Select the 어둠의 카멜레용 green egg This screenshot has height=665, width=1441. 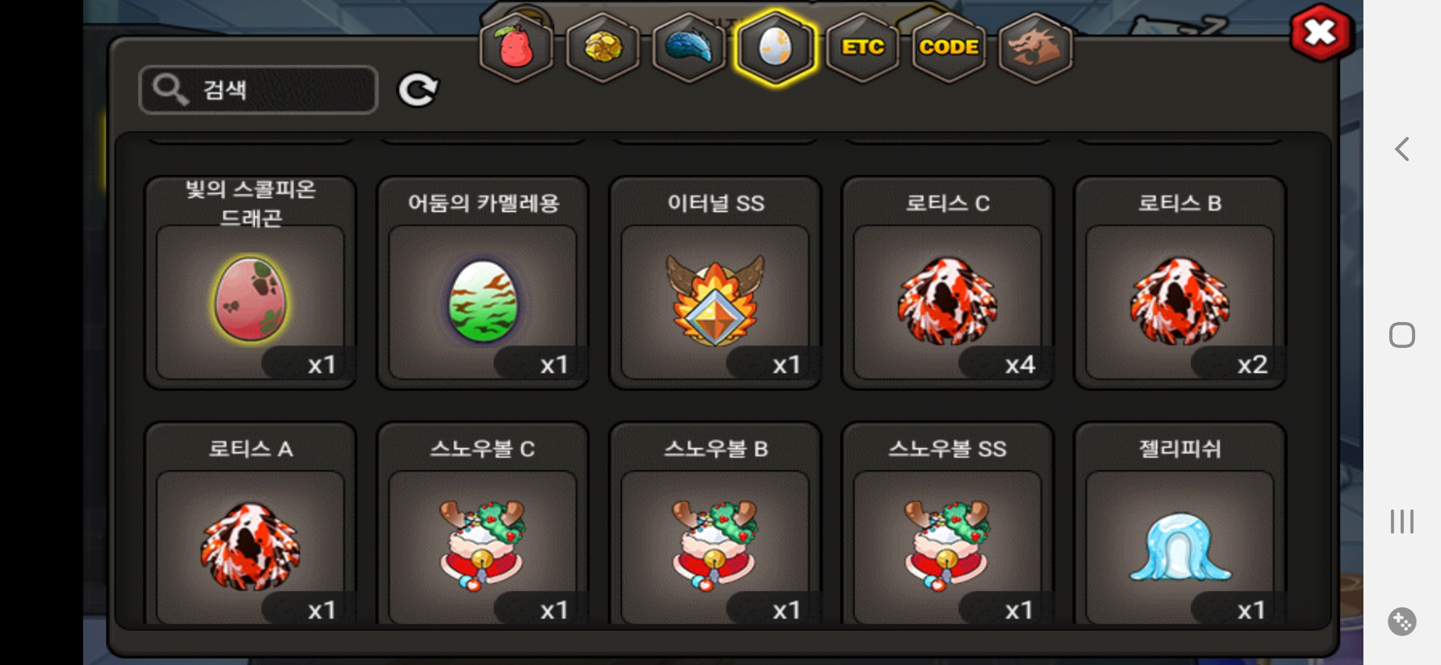point(483,283)
